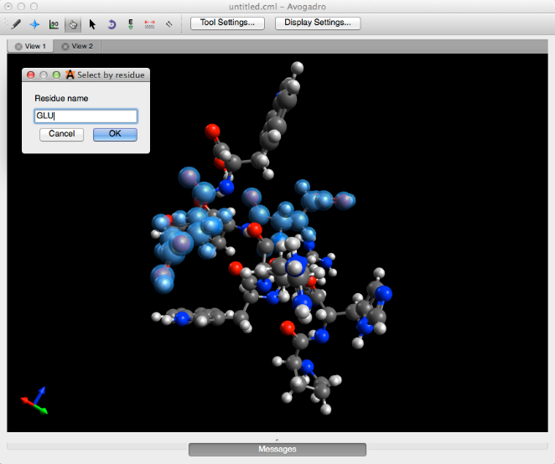Screen dimensions: 555x464
Task: Select the Measure ruler tool
Action: [x=150, y=24]
